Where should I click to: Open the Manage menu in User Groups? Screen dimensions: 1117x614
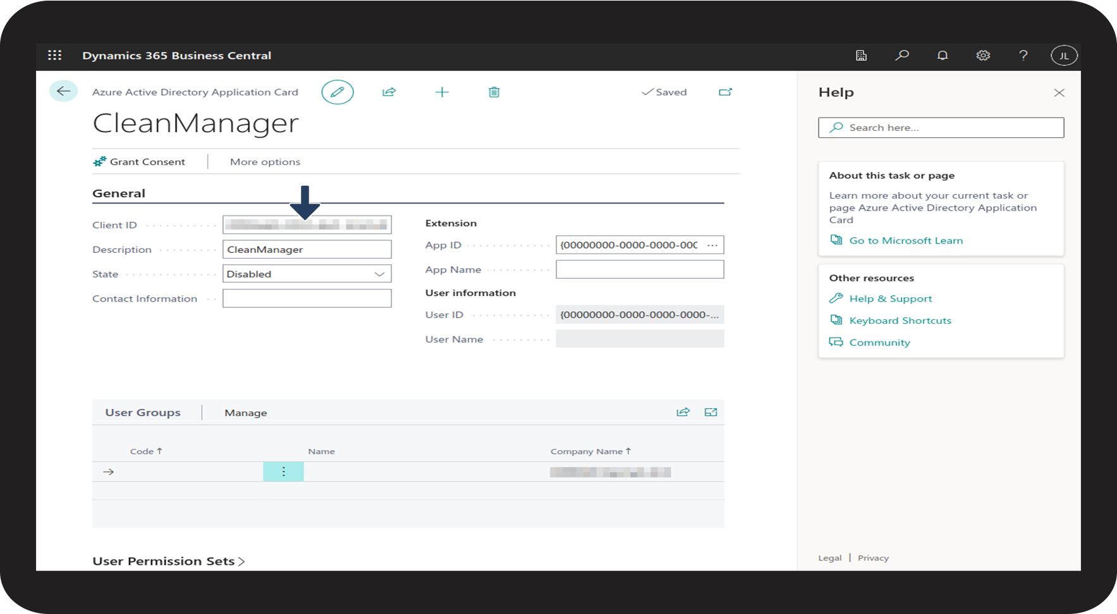[245, 413]
